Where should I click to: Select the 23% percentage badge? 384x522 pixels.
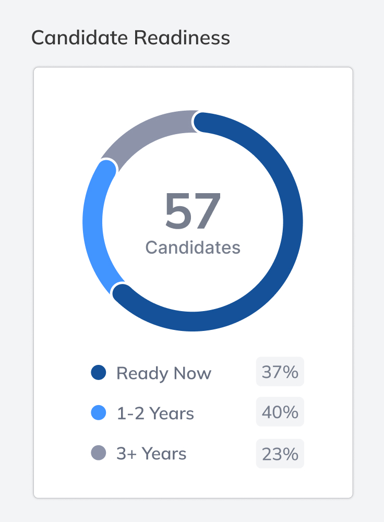(280, 454)
